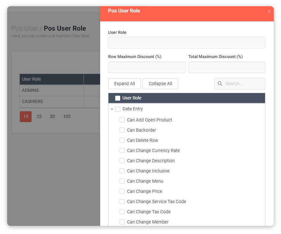This screenshot has height=234, width=281.
Task: Set page size to 25
Action: 39,116
